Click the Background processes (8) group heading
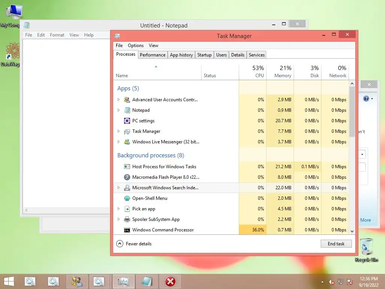385x289 pixels. [x=150, y=155]
